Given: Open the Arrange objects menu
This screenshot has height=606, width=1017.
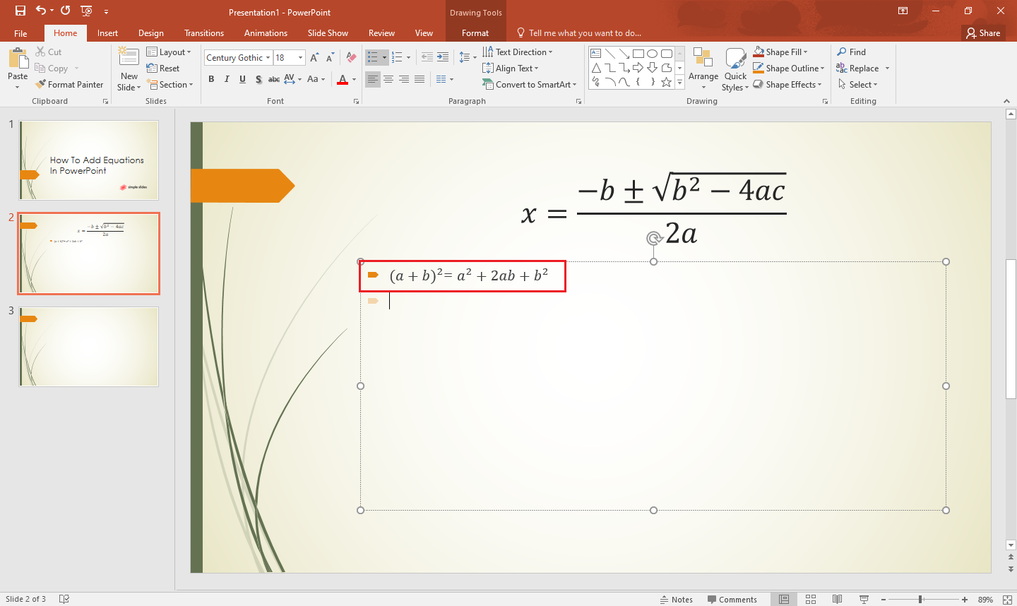Looking at the screenshot, I should (x=703, y=69).
